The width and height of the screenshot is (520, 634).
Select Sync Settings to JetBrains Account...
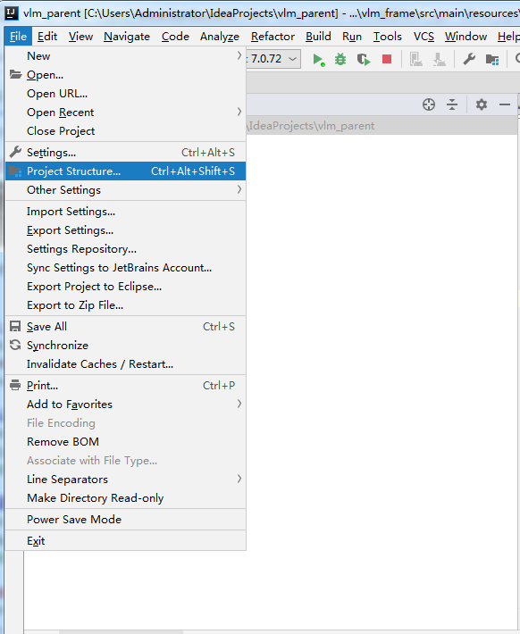[125, 268]
